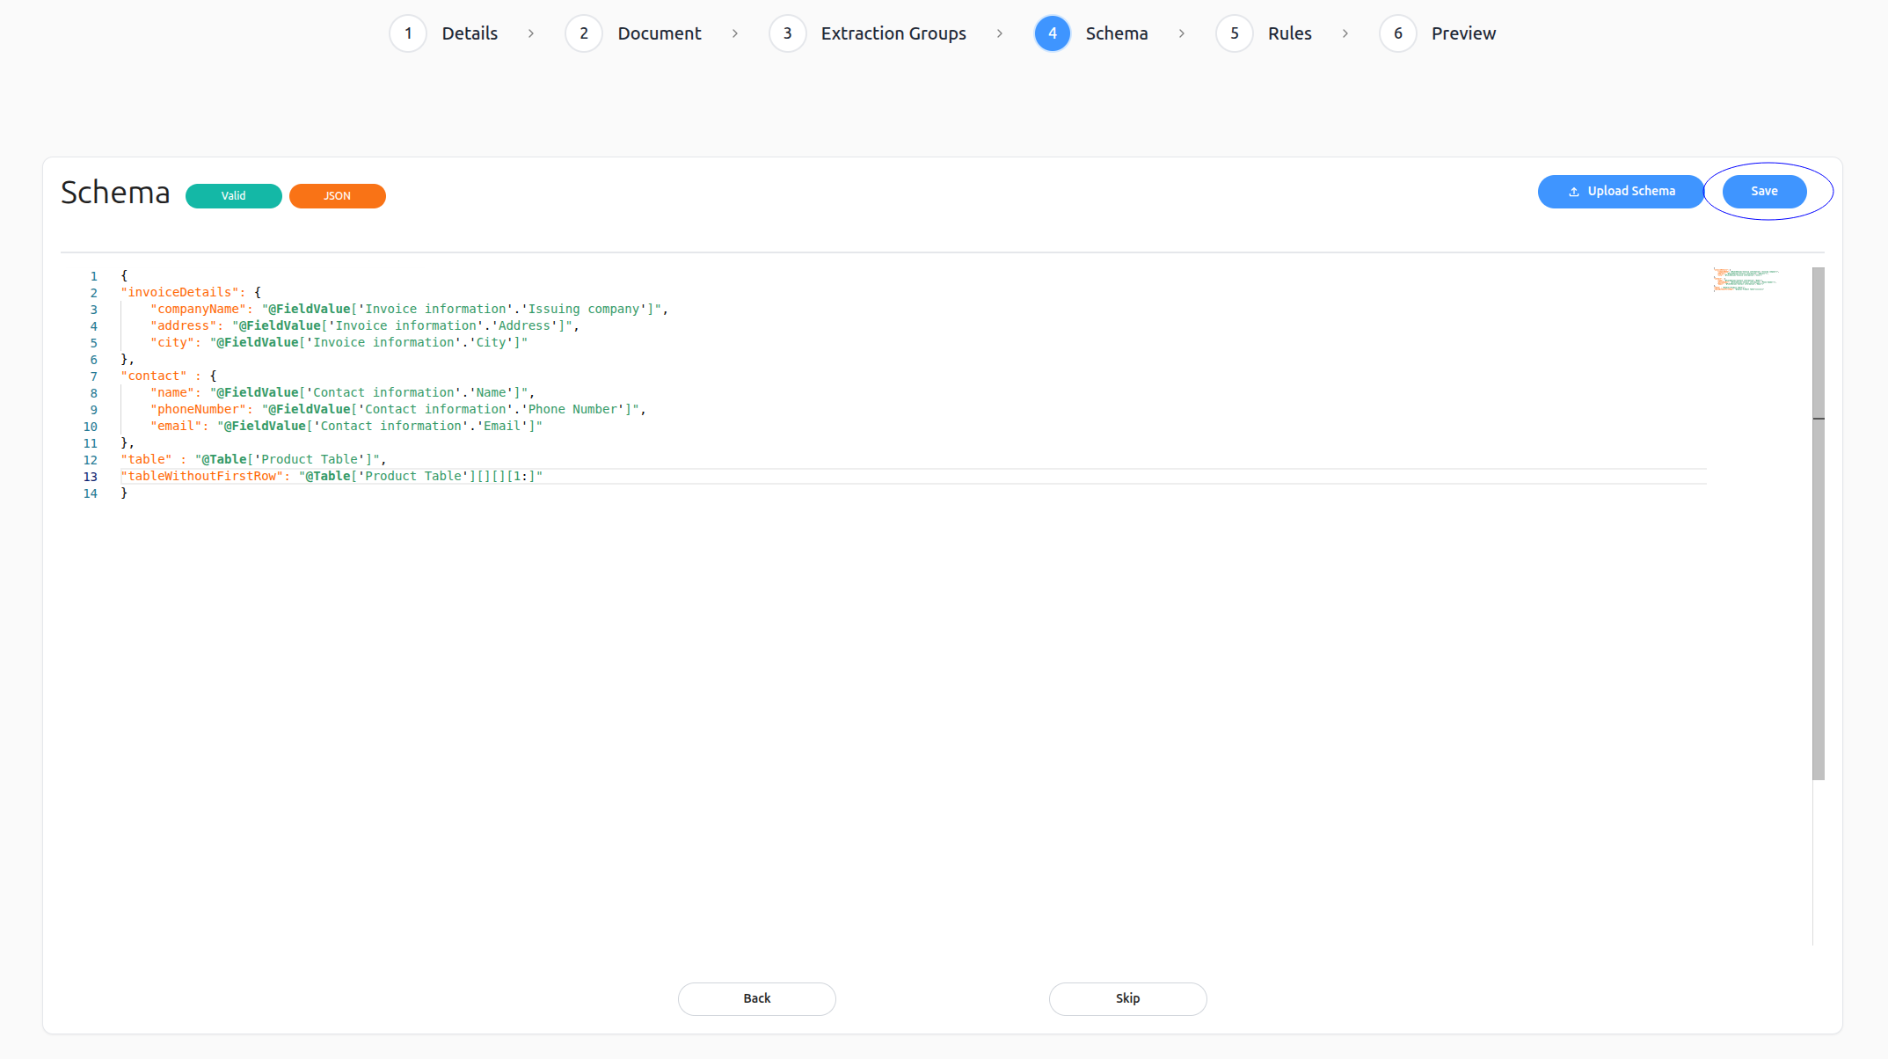Click the editor vertical scrollbar thumb
Image resolution: width=1888 pixels, height=1059 pixels.
click(x=1818, y=523)
